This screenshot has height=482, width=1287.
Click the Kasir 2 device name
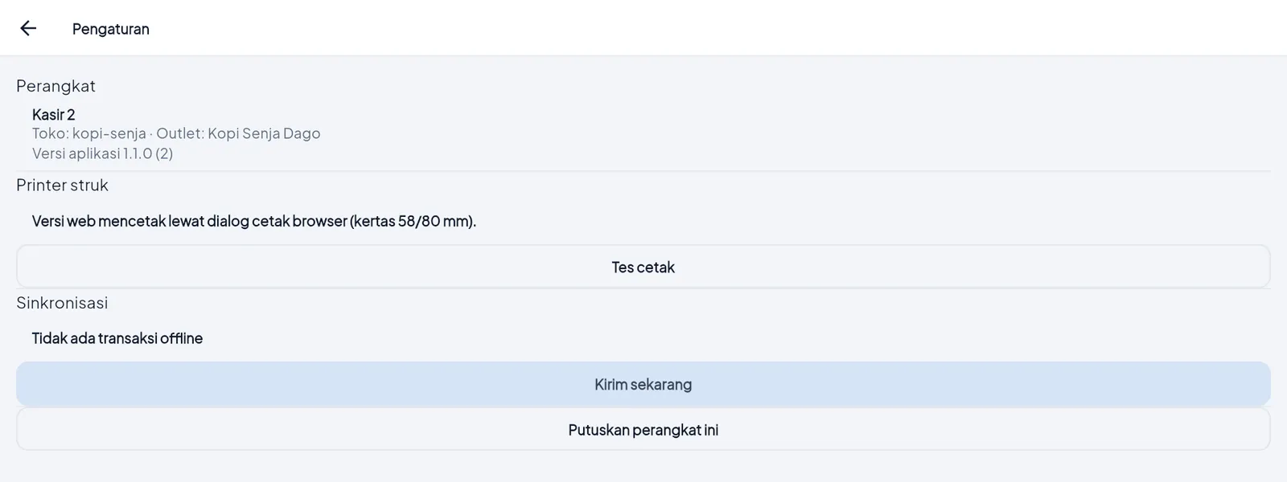54,115
